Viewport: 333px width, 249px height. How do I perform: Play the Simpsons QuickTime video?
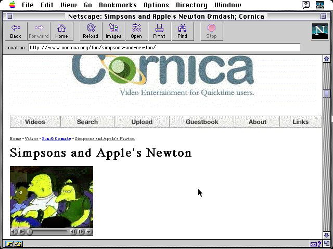22,232
